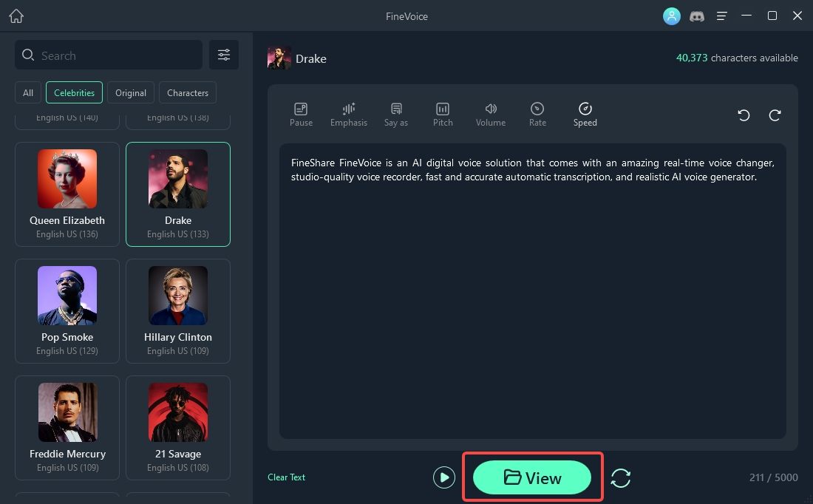813x504 pixels.
Task: Redo the last text edit
Action: (775, 115)
